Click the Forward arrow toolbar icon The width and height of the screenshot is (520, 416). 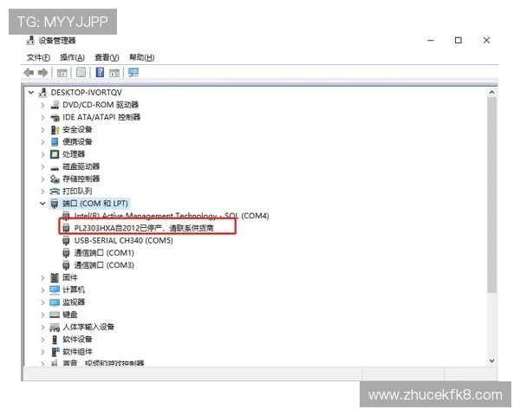point(43,72)
